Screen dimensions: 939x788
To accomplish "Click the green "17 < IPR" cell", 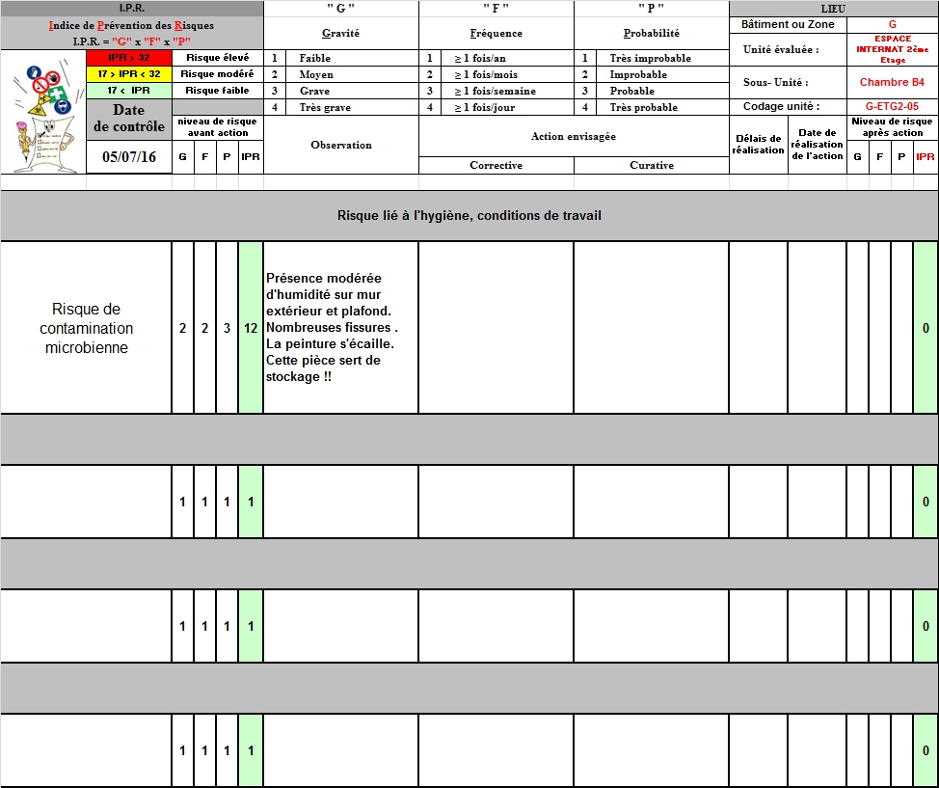I will 128,91.
